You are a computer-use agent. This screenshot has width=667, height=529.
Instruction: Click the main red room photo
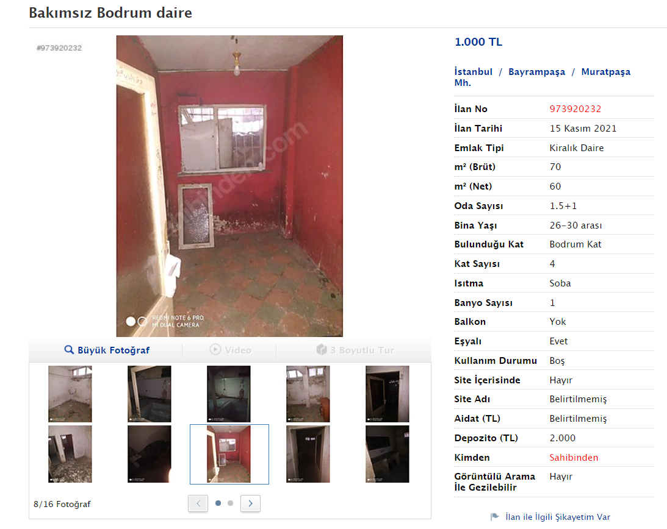229,186
